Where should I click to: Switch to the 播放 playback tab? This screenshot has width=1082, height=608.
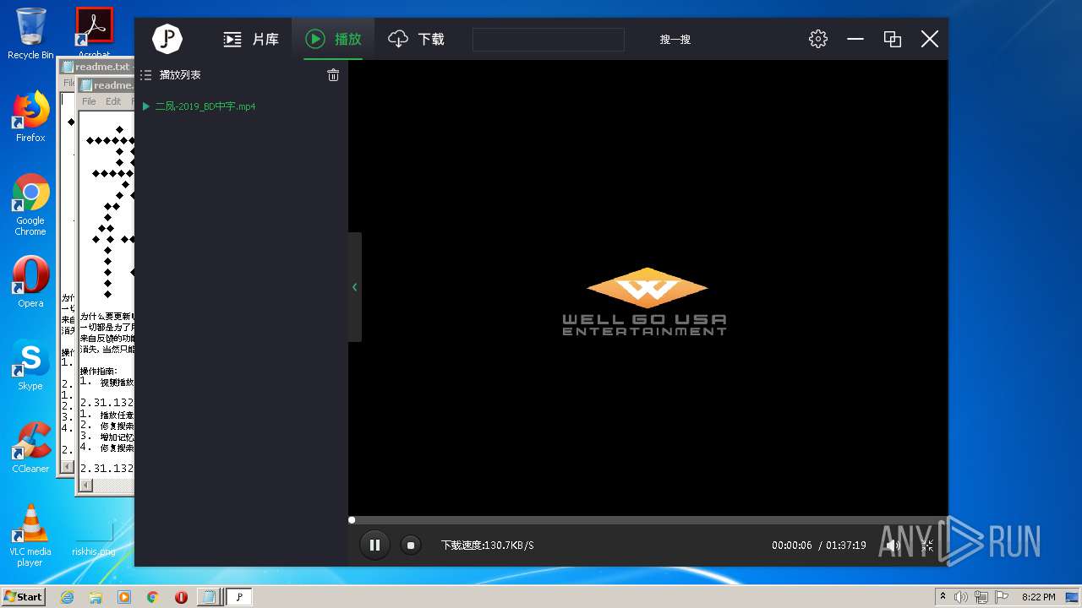pos(334,39)
